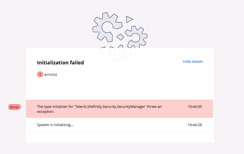Click the large gear illustration

click(107, 27)
